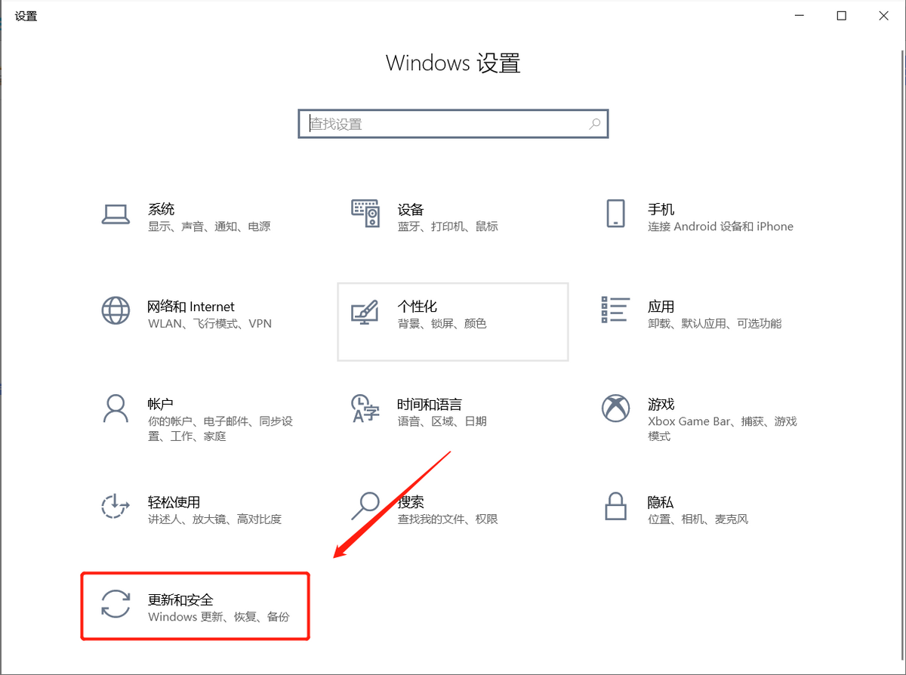Click description 显示、声音、通知、电源
The width and height of the screenshot is (906, 675).
[x=209, y=226]
